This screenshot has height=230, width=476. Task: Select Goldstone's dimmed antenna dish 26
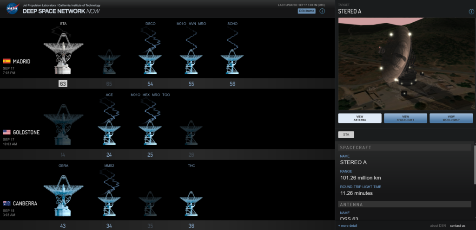[x=191, y=133]
